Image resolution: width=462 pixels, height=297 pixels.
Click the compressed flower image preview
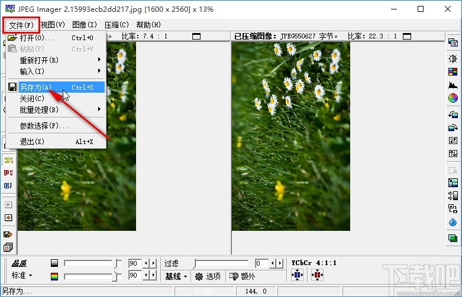(291, 136)
